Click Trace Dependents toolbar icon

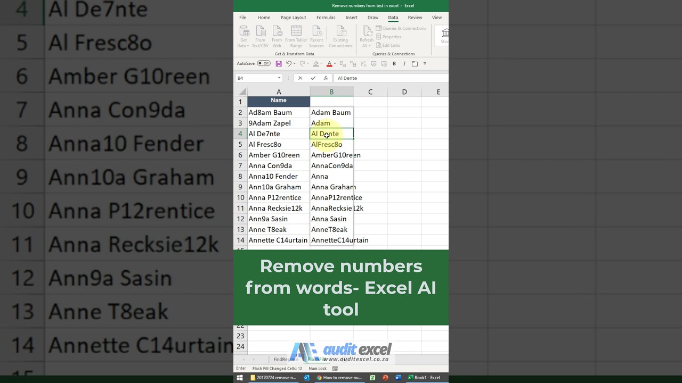click(x=353, y=64)
